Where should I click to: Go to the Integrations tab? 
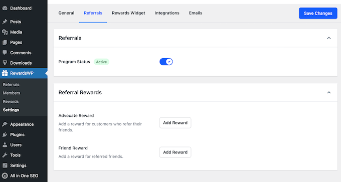[167, 13]
